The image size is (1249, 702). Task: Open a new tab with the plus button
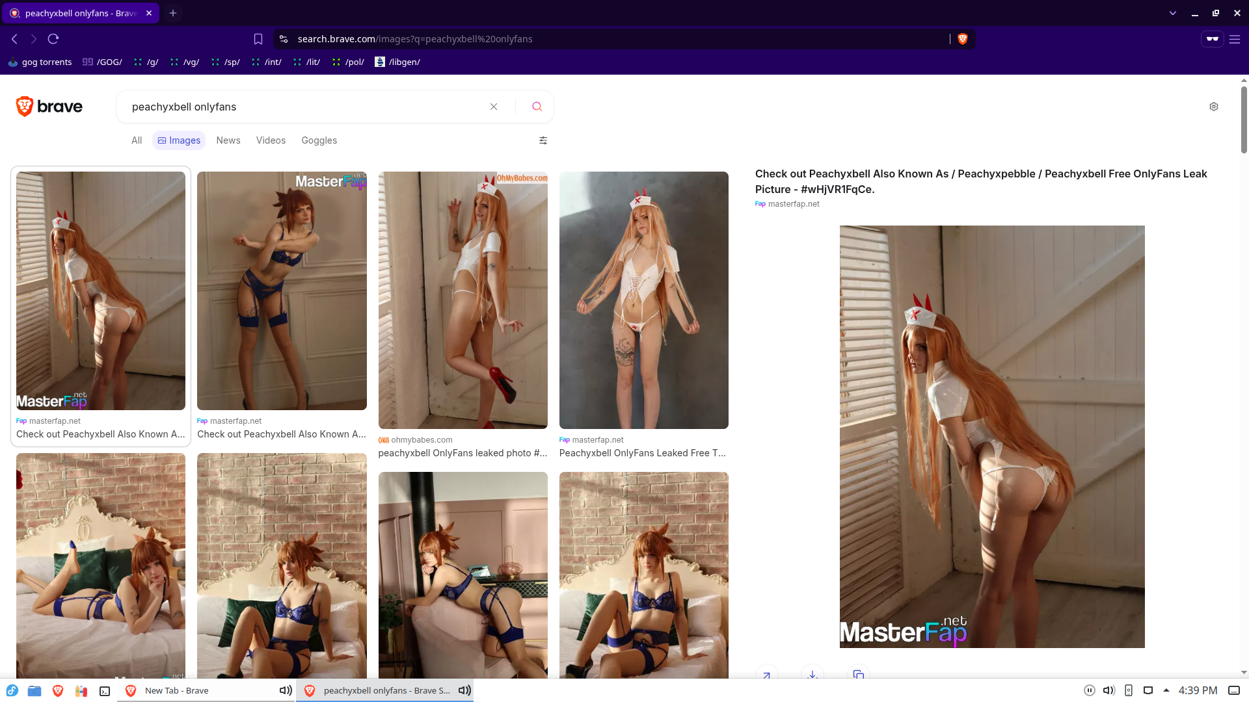(x=173, y=13)
